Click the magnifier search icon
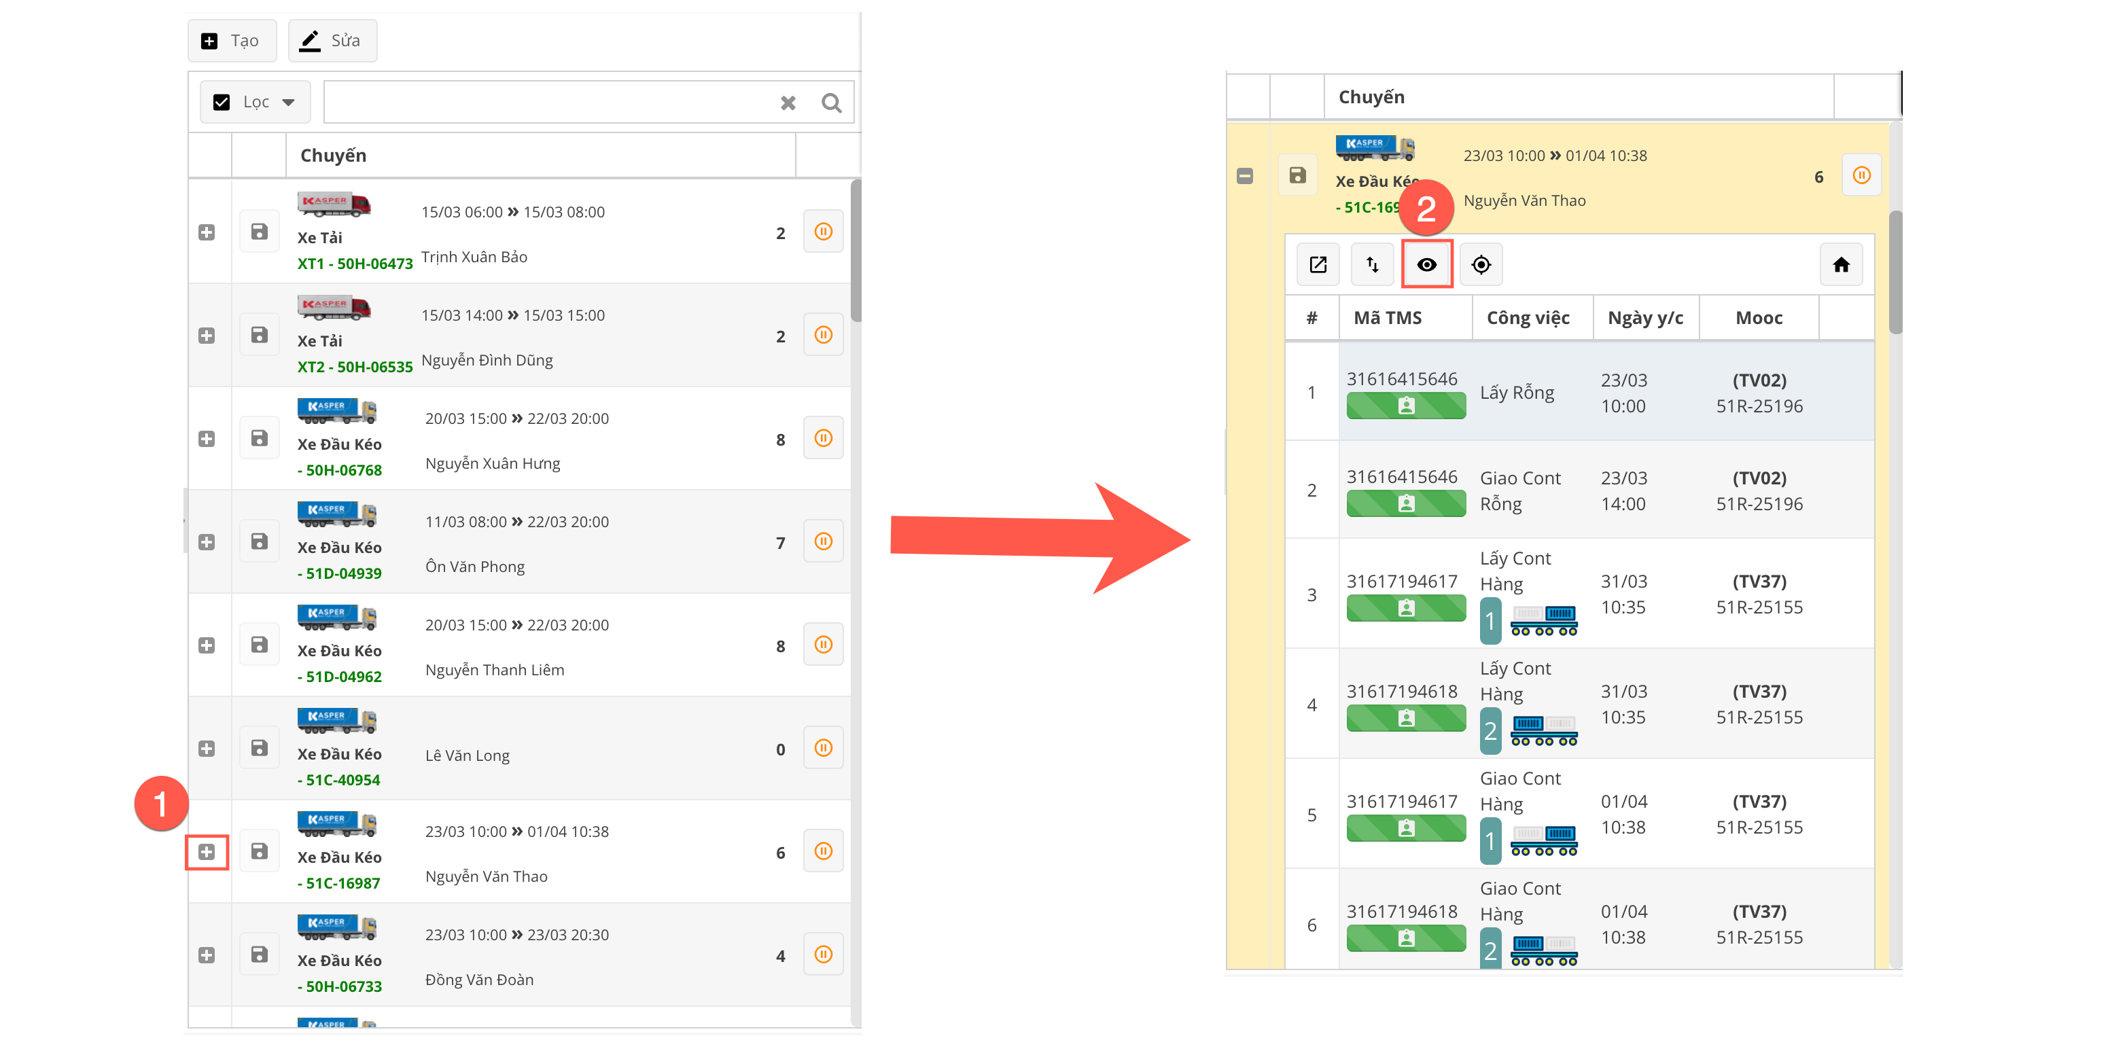2112x1053 pixels. (x=831, y=103)
